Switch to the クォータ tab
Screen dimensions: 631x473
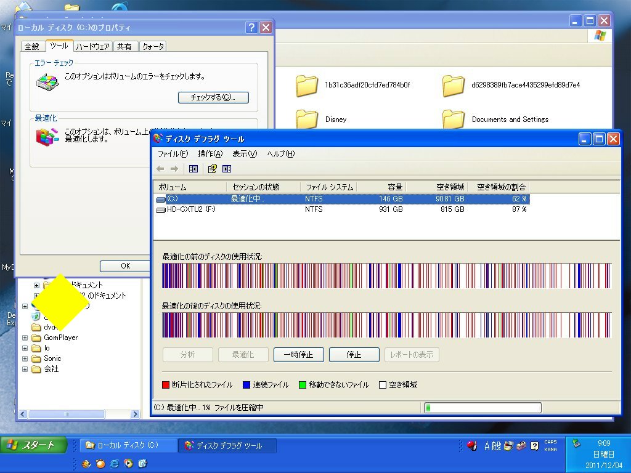153,47
